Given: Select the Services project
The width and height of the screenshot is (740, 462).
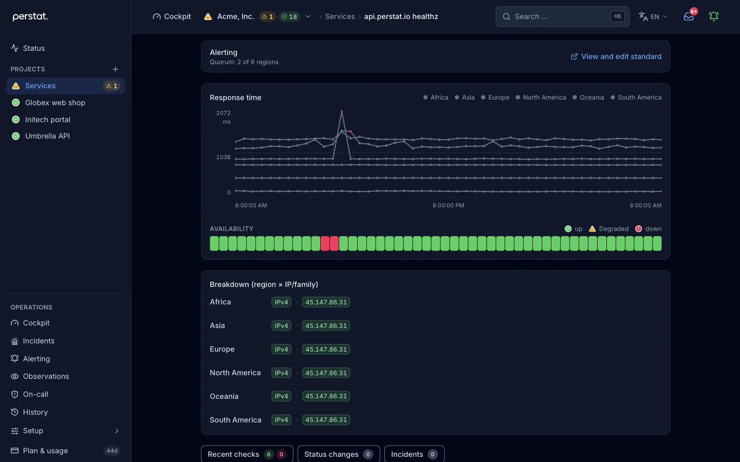Looking at the screenshot, I should click(65, 86).
